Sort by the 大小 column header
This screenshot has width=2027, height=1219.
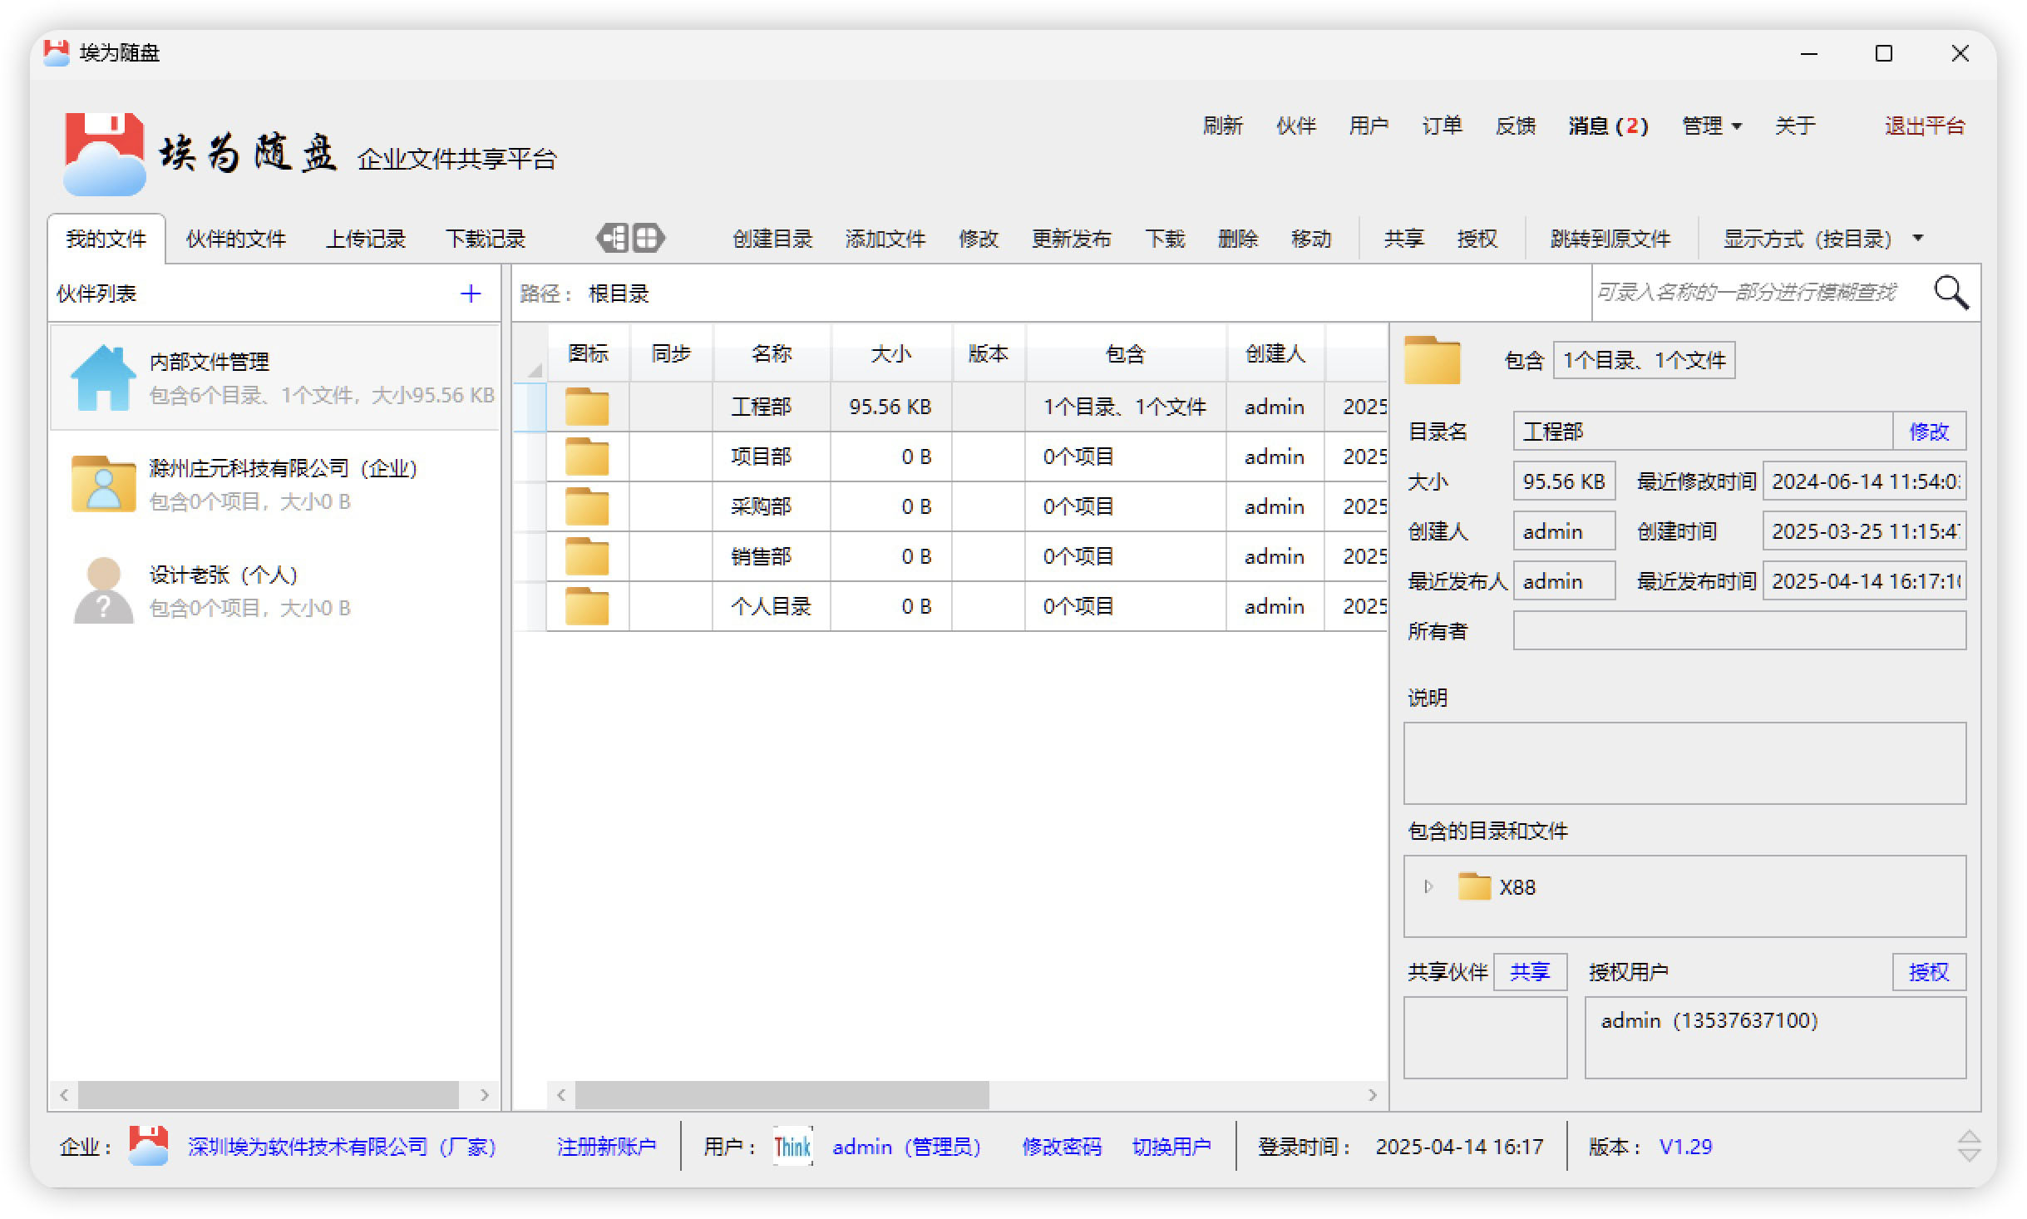(890, 353)
